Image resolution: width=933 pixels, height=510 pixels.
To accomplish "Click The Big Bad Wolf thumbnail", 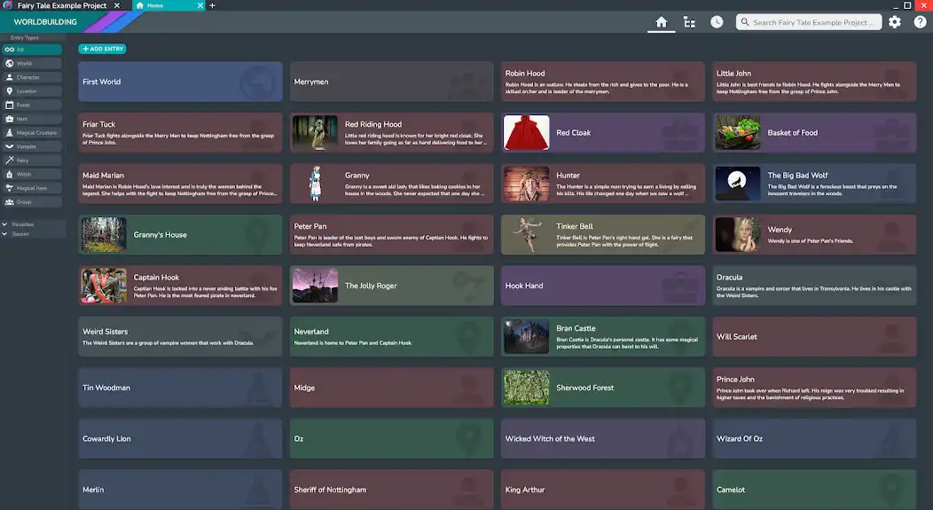I will pyautogui.click(x=737, y=184).
